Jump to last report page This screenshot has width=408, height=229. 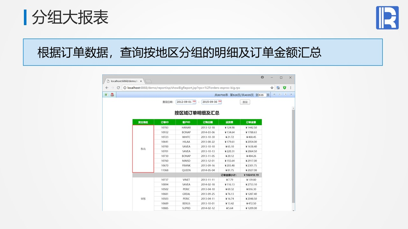pos(291,94)
